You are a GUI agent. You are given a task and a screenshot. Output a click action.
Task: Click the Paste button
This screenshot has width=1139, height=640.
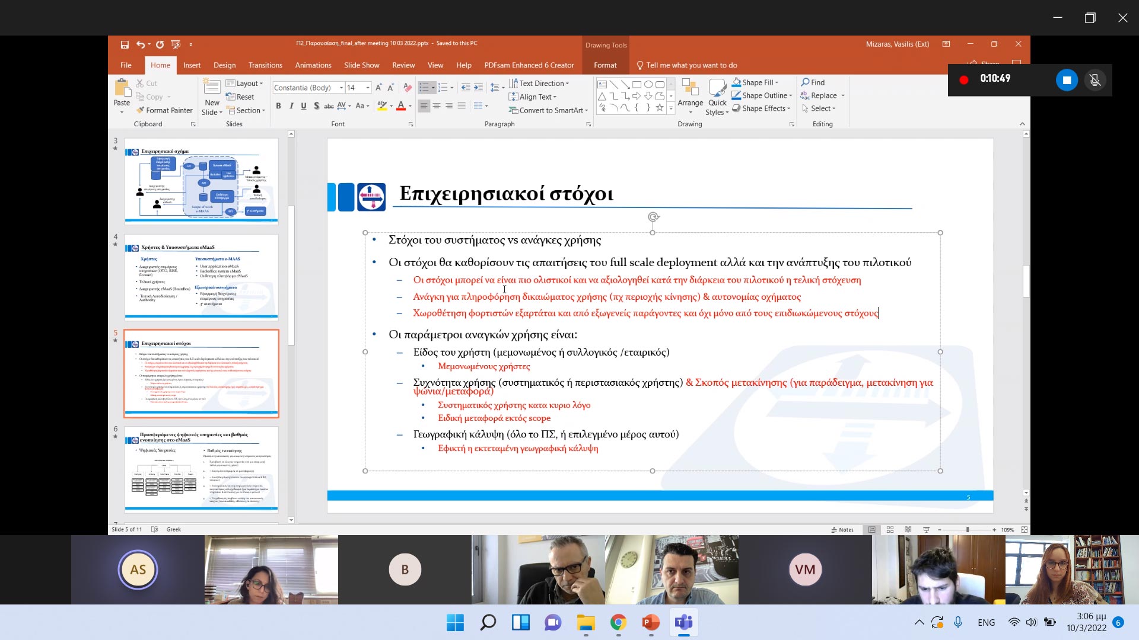[122, 95]
